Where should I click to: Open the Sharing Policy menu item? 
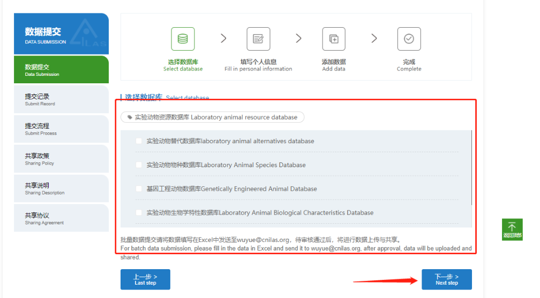61,159
